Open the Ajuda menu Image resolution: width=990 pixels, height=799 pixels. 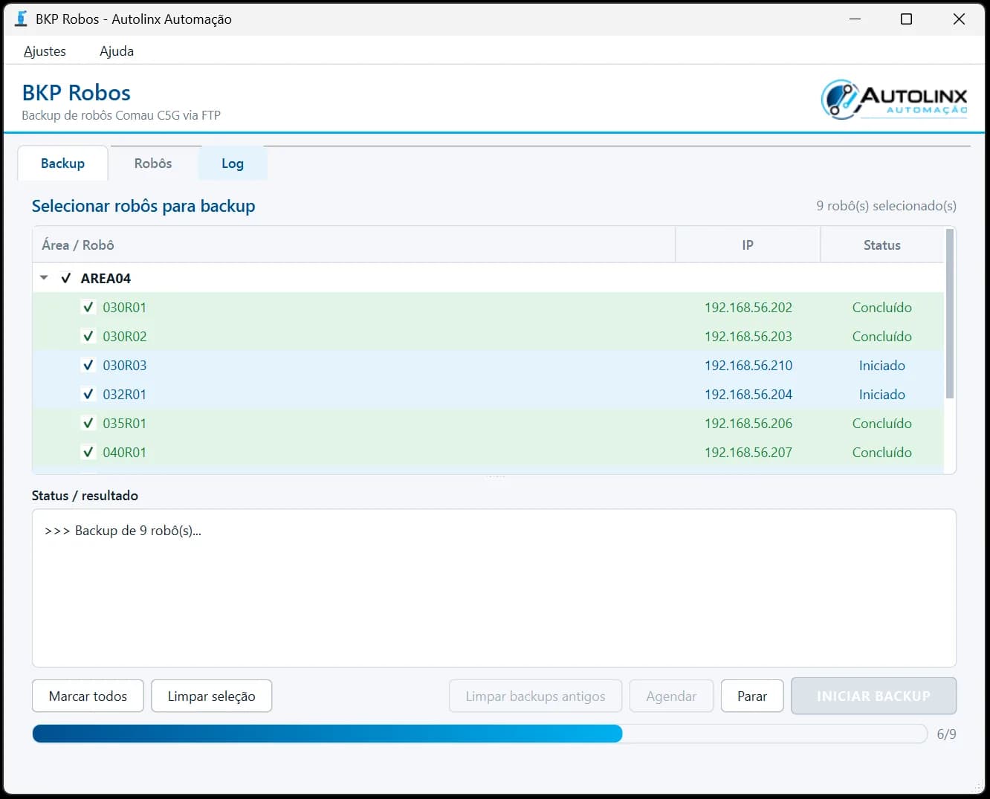117,51
